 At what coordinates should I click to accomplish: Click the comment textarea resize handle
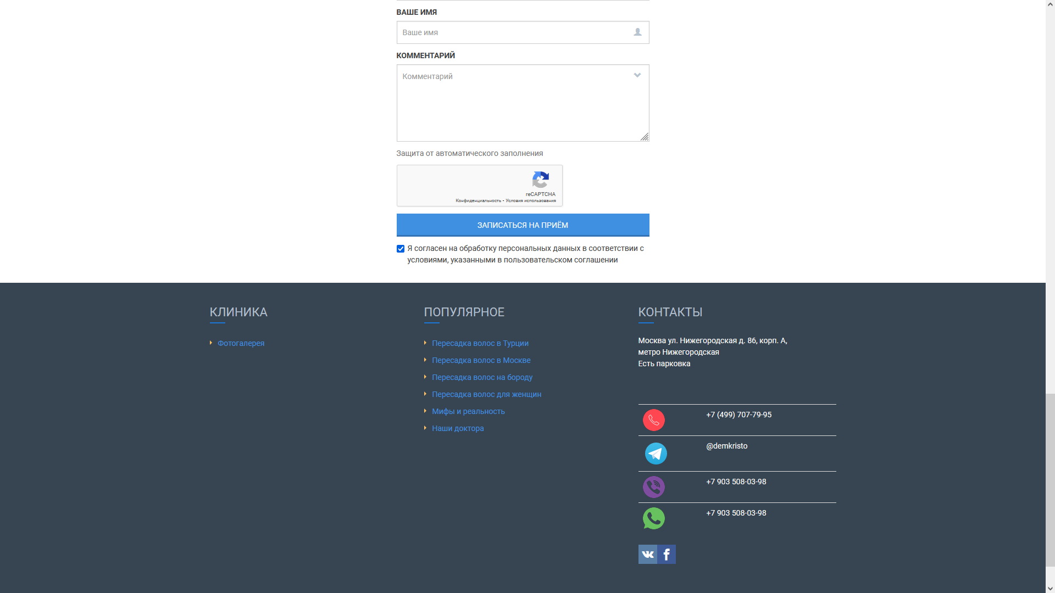coord(645,137)
